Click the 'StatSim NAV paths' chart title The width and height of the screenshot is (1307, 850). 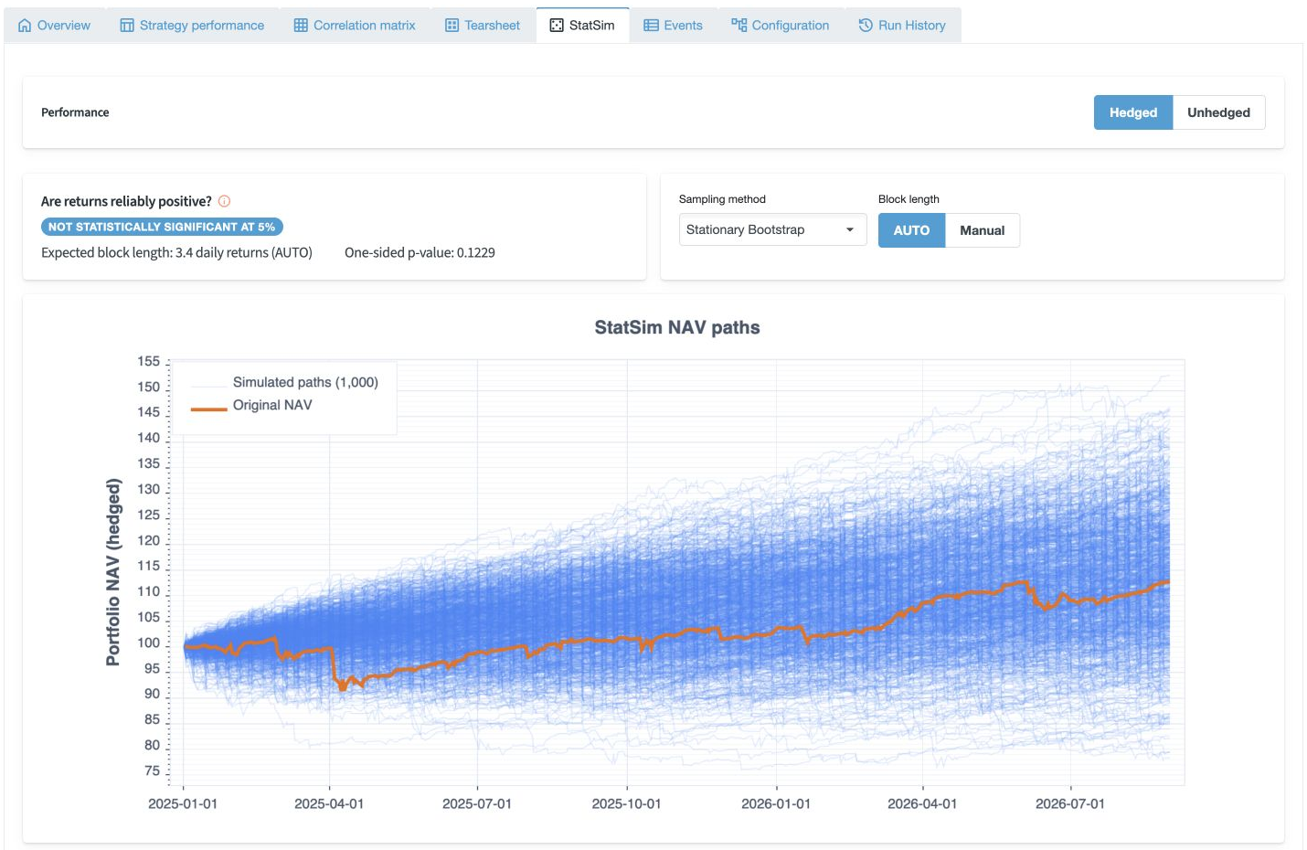677,327
